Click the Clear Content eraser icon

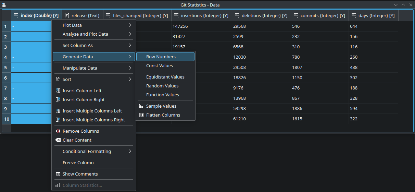[x=58, y=140]
